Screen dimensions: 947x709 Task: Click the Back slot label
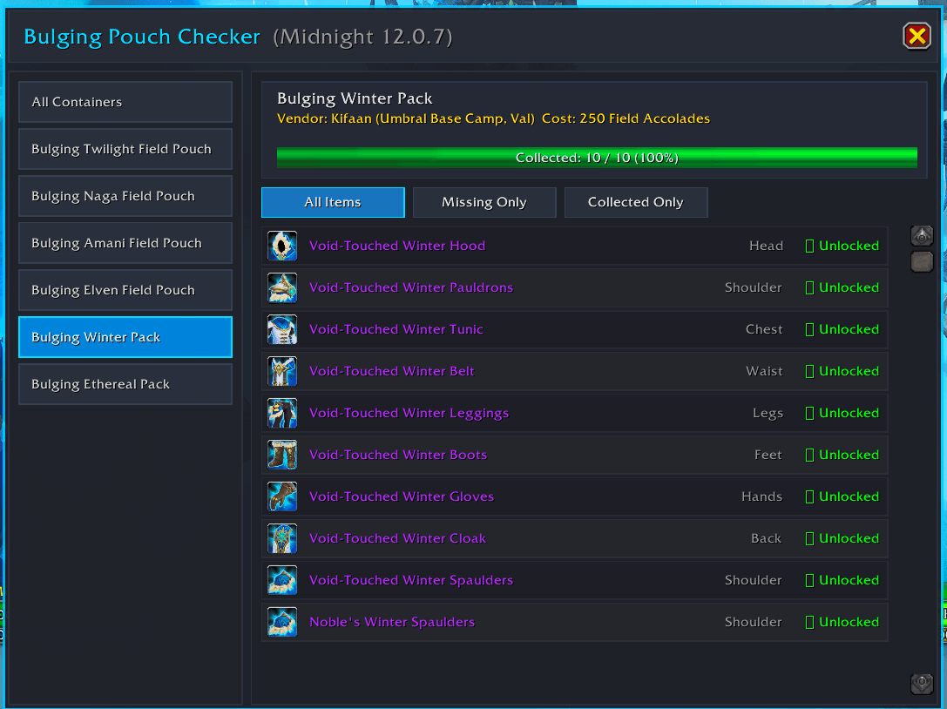766,538
